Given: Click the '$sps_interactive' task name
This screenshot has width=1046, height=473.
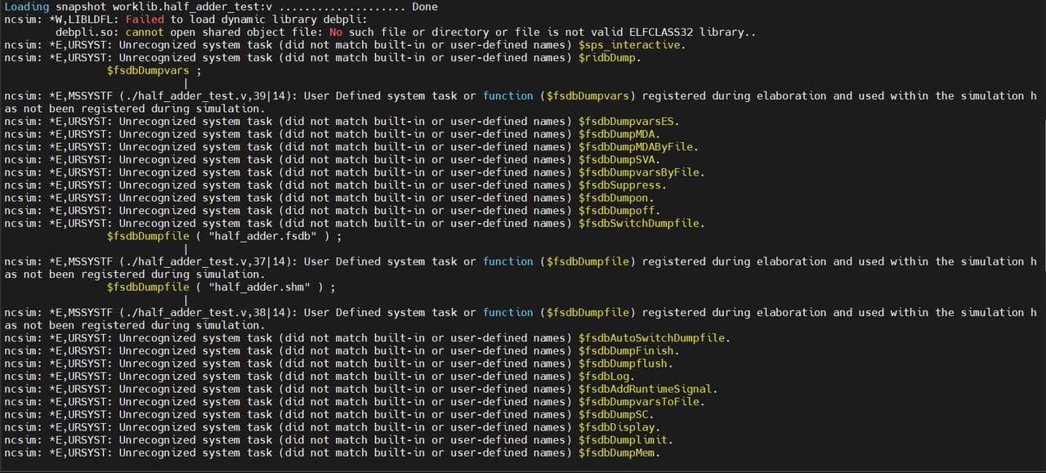Looking at the screenshot, I should [x=628, y=45].
